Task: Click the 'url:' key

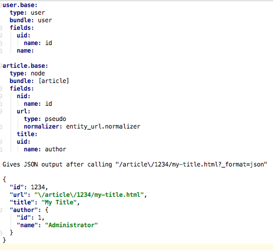Action: (x=24, y=111)
